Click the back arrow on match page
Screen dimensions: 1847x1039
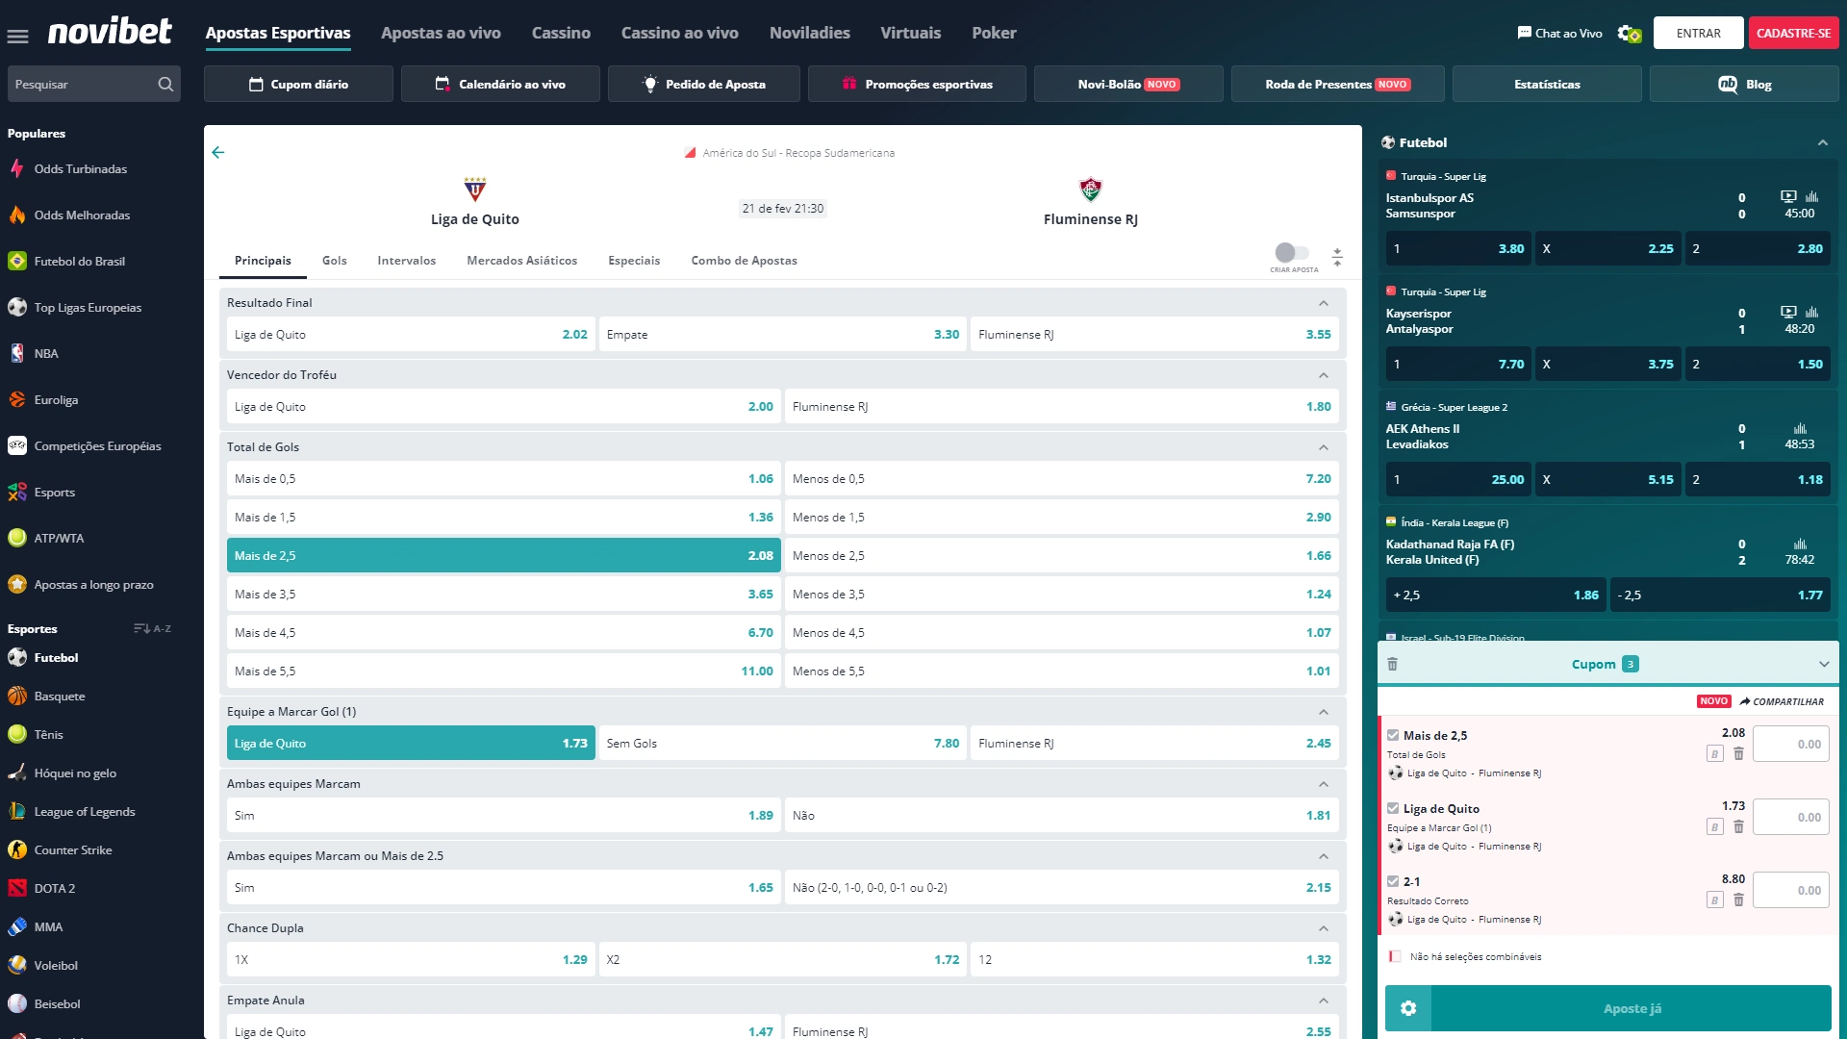[x=218, y=153]
